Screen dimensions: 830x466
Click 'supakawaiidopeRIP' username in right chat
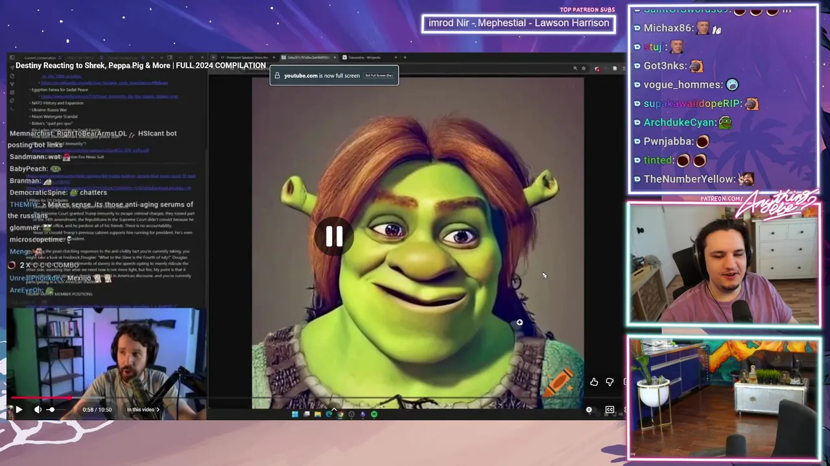tap(692, 103)
